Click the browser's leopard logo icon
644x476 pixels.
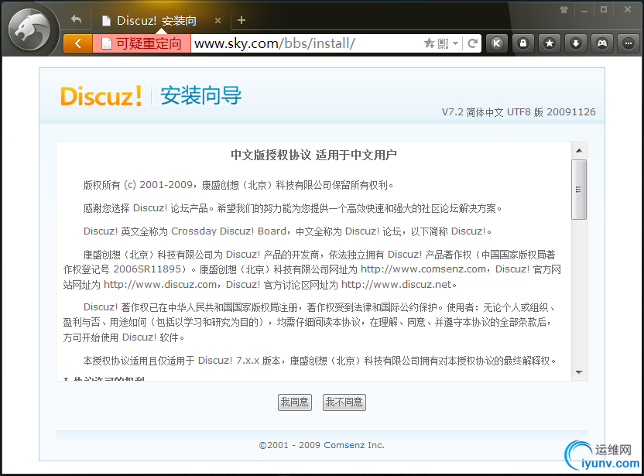[30, 29]
